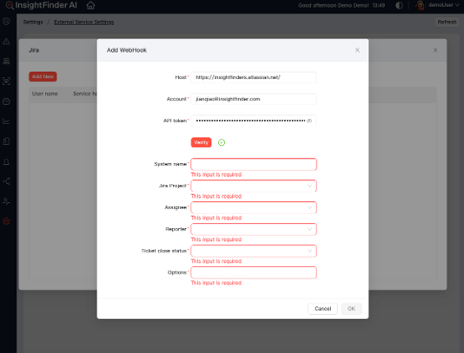
Task: Open the line chart sidebar icon
Action: (x=6, y=121)
